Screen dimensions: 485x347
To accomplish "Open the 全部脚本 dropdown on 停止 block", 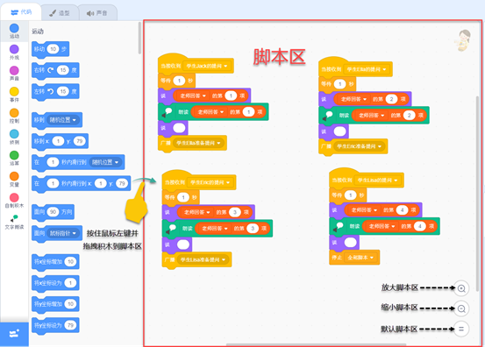I will click(x=360, y=258).
